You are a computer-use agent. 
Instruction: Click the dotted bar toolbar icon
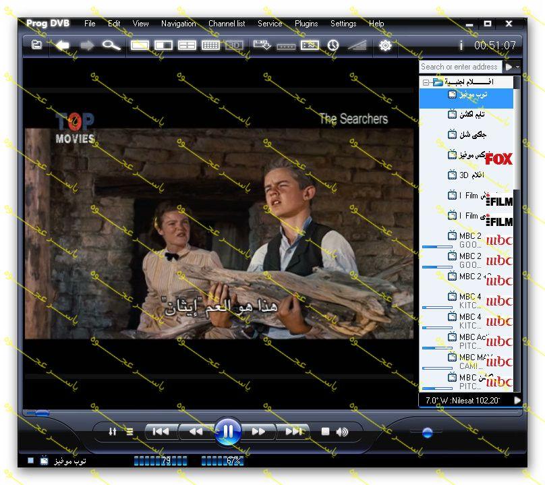(286, 47)
